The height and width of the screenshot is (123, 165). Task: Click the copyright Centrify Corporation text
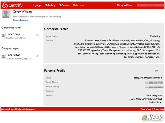pyautogui.click(x=18, y=109)
